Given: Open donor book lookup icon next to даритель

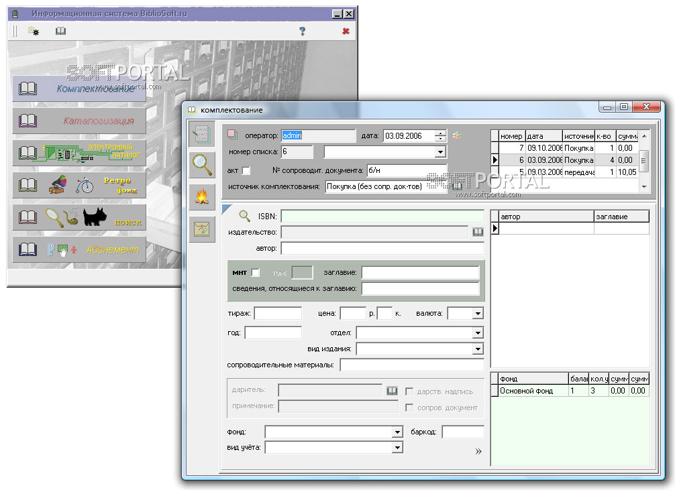Looking at the screenshot, I should [392, 391].
